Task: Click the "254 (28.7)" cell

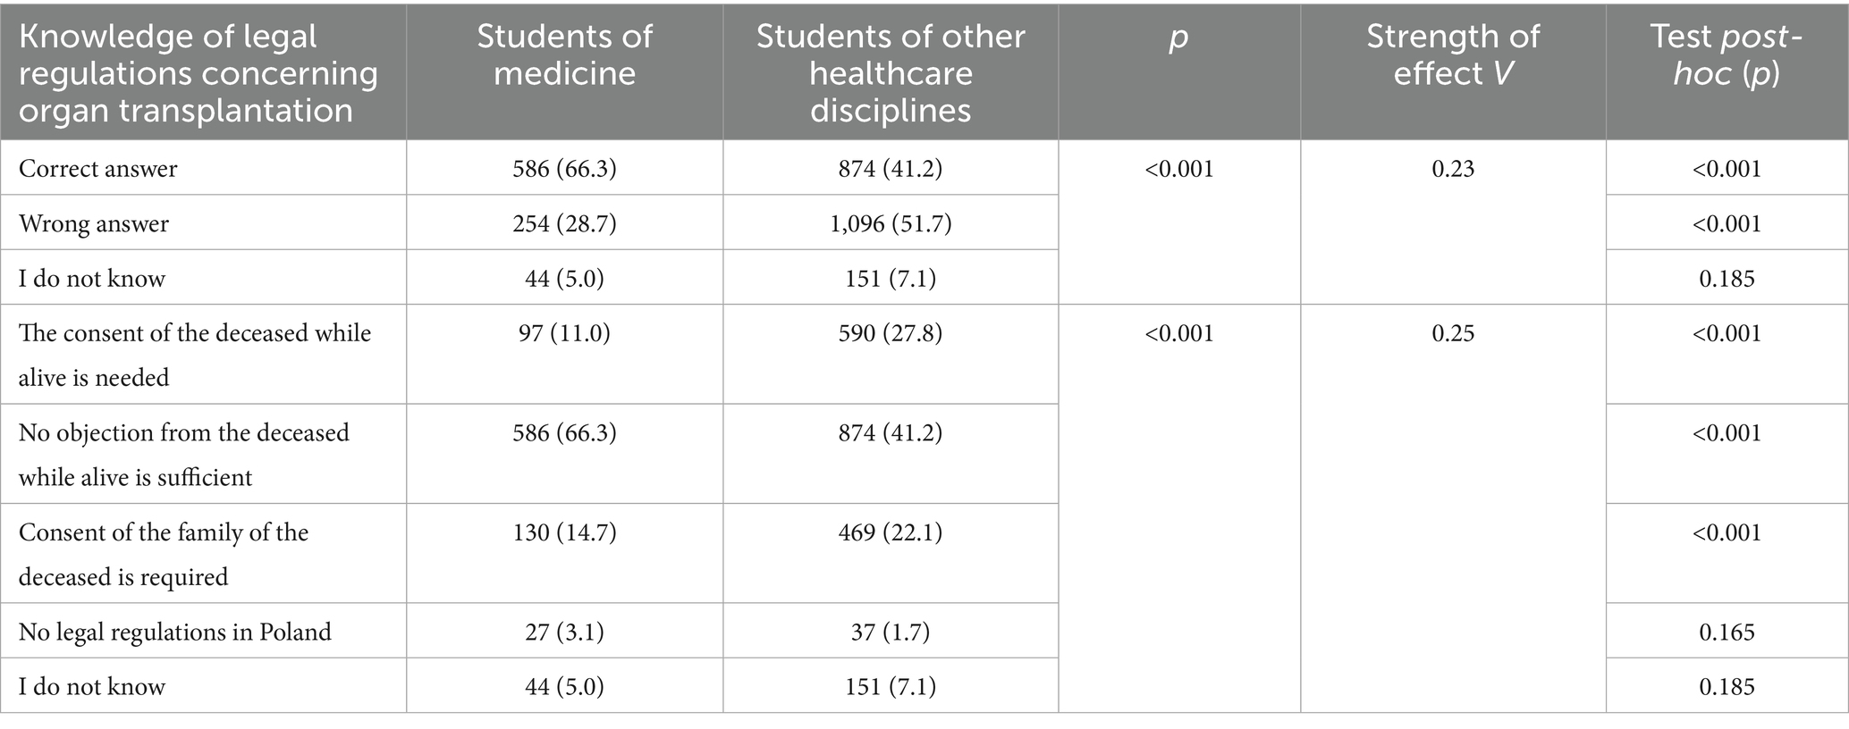Action: pyautogui.click(x=564, y=223)
